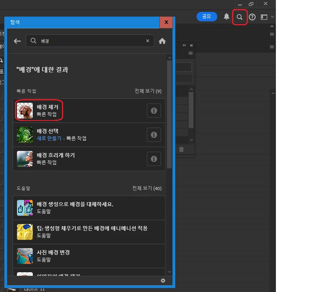Open help article 사진 배경 변경
Image resolution: width=328 pixels, height=292 pixels.
(89, 256)
